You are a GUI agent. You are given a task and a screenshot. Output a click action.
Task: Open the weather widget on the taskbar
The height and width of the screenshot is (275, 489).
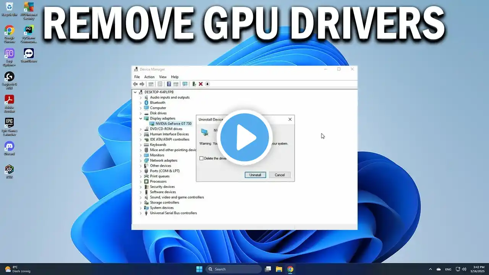[18, 269]
